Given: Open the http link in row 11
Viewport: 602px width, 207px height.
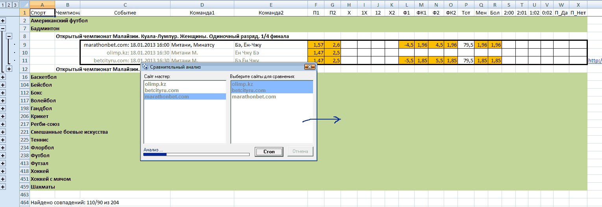Looking at the screenshot, I should click(x=595, y=60).
